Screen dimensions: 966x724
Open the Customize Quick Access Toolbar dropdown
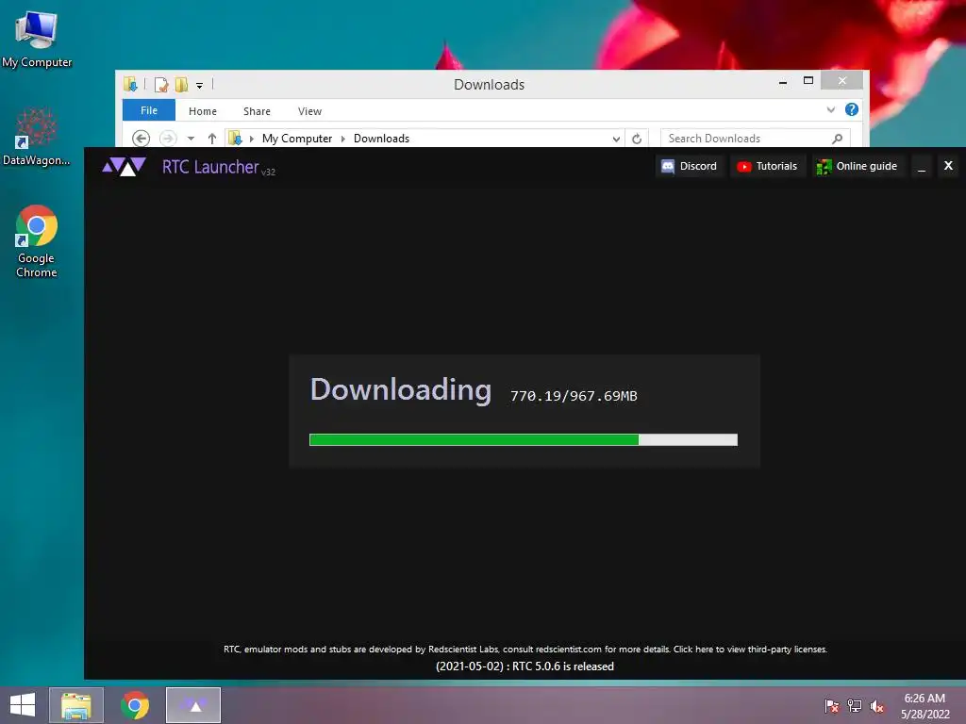(200, 86)
